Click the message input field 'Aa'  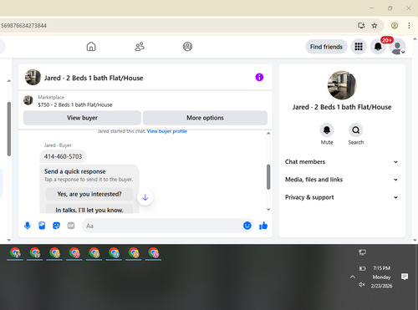tap(167, 226)
